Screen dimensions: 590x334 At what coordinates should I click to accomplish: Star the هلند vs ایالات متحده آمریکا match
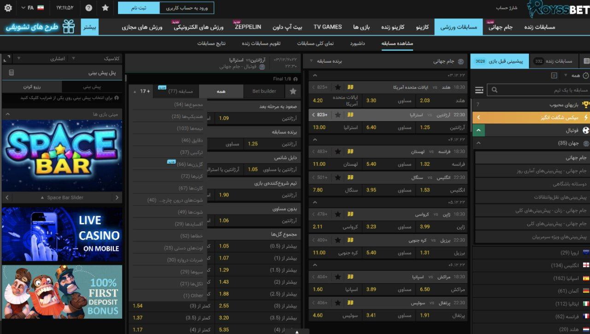coord(338,87)
